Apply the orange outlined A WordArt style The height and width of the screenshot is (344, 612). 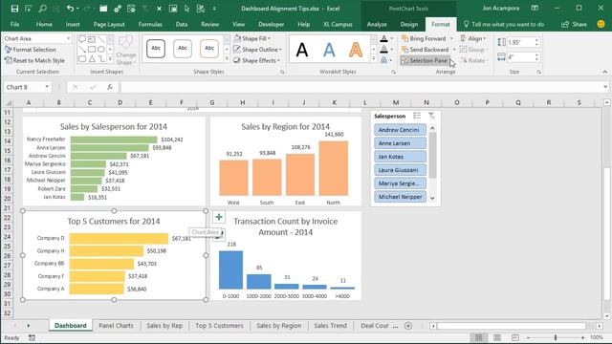(356, 50)
